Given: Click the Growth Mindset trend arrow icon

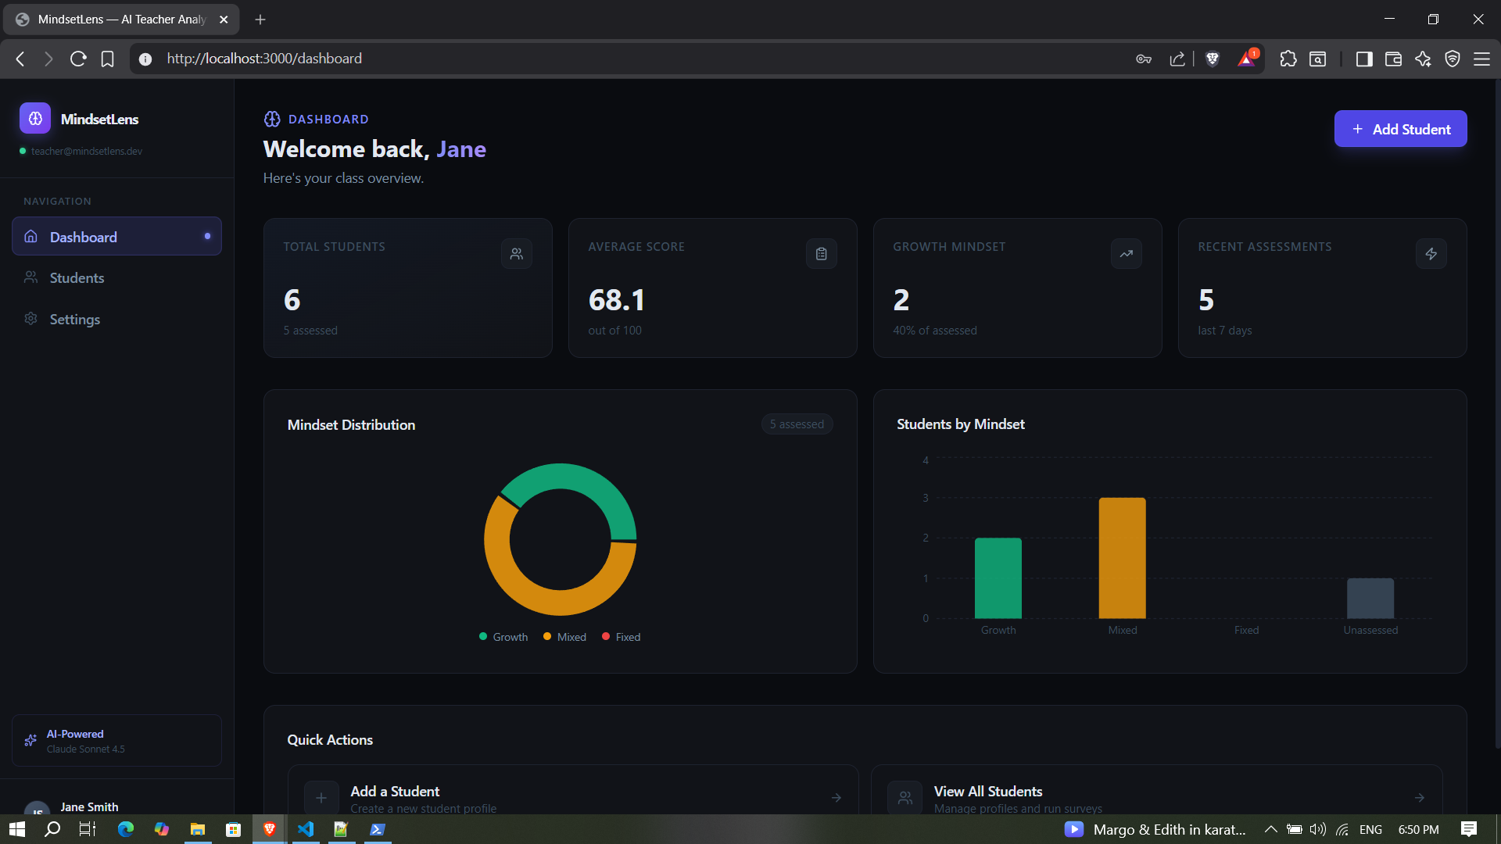Looking at the screenshot, I should click(1126, 254).
